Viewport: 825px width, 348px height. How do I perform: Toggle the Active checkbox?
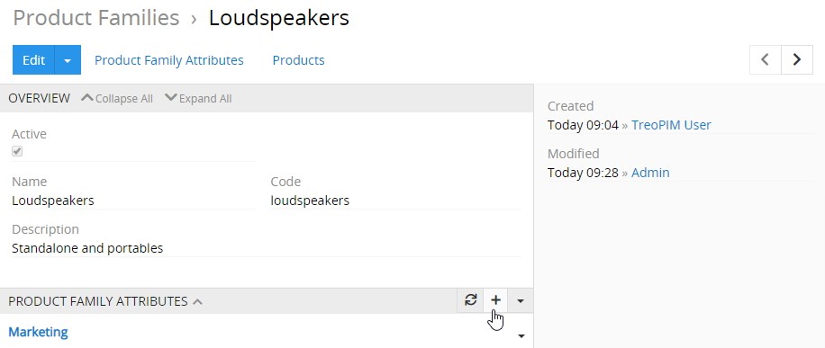[x=17, y=151]
